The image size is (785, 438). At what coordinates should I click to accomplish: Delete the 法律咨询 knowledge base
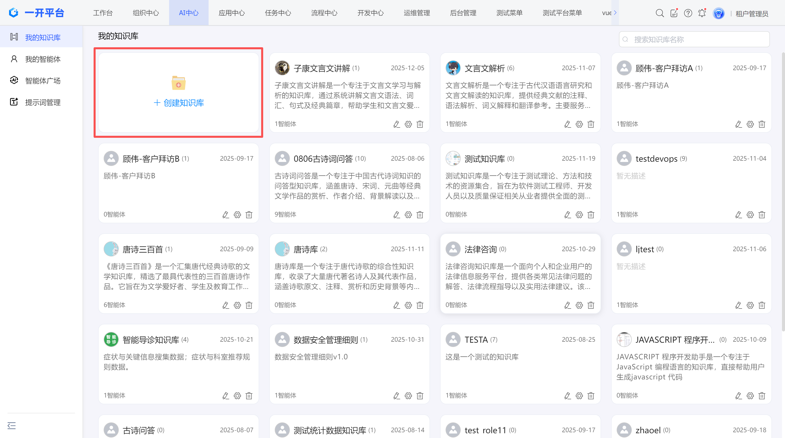point(591,305)
